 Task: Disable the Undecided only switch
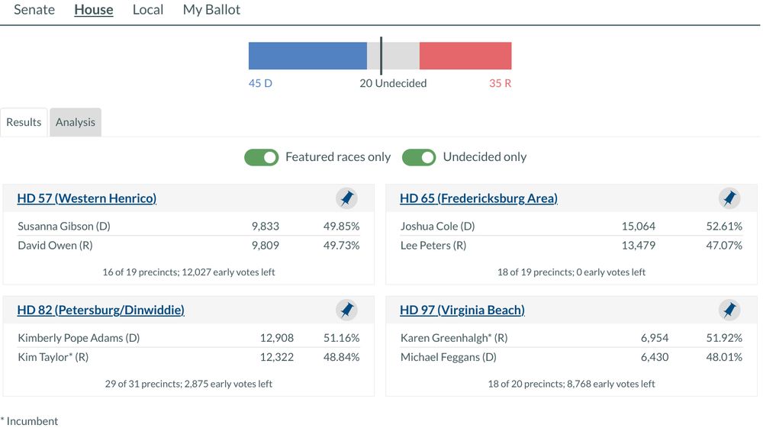click(x=419, y=157)
